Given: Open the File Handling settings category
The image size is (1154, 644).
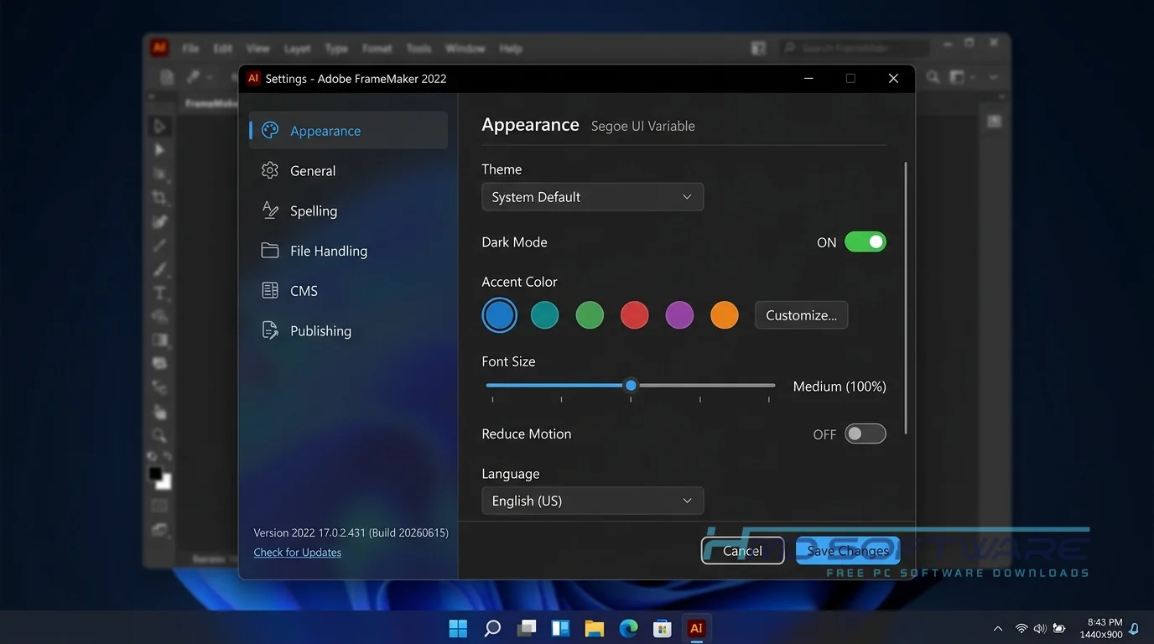Looking at the screenshot, I should click(348, 251).
